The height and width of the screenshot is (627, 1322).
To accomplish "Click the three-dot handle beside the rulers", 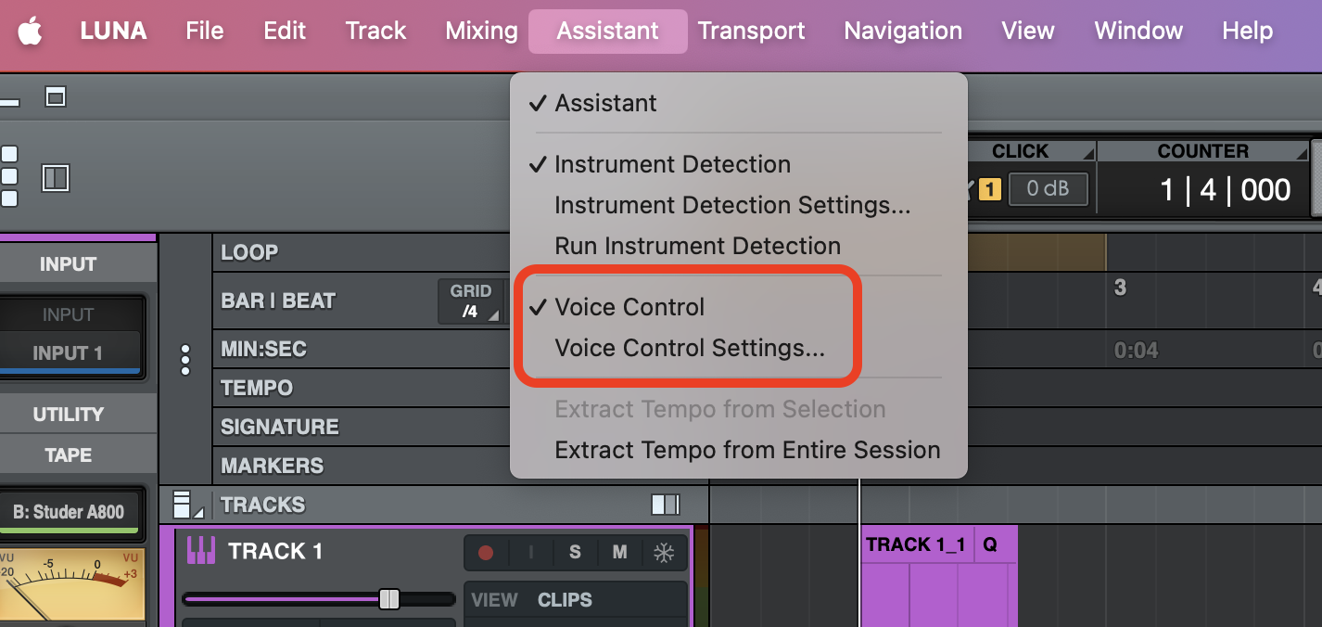I will coord(185,359).
